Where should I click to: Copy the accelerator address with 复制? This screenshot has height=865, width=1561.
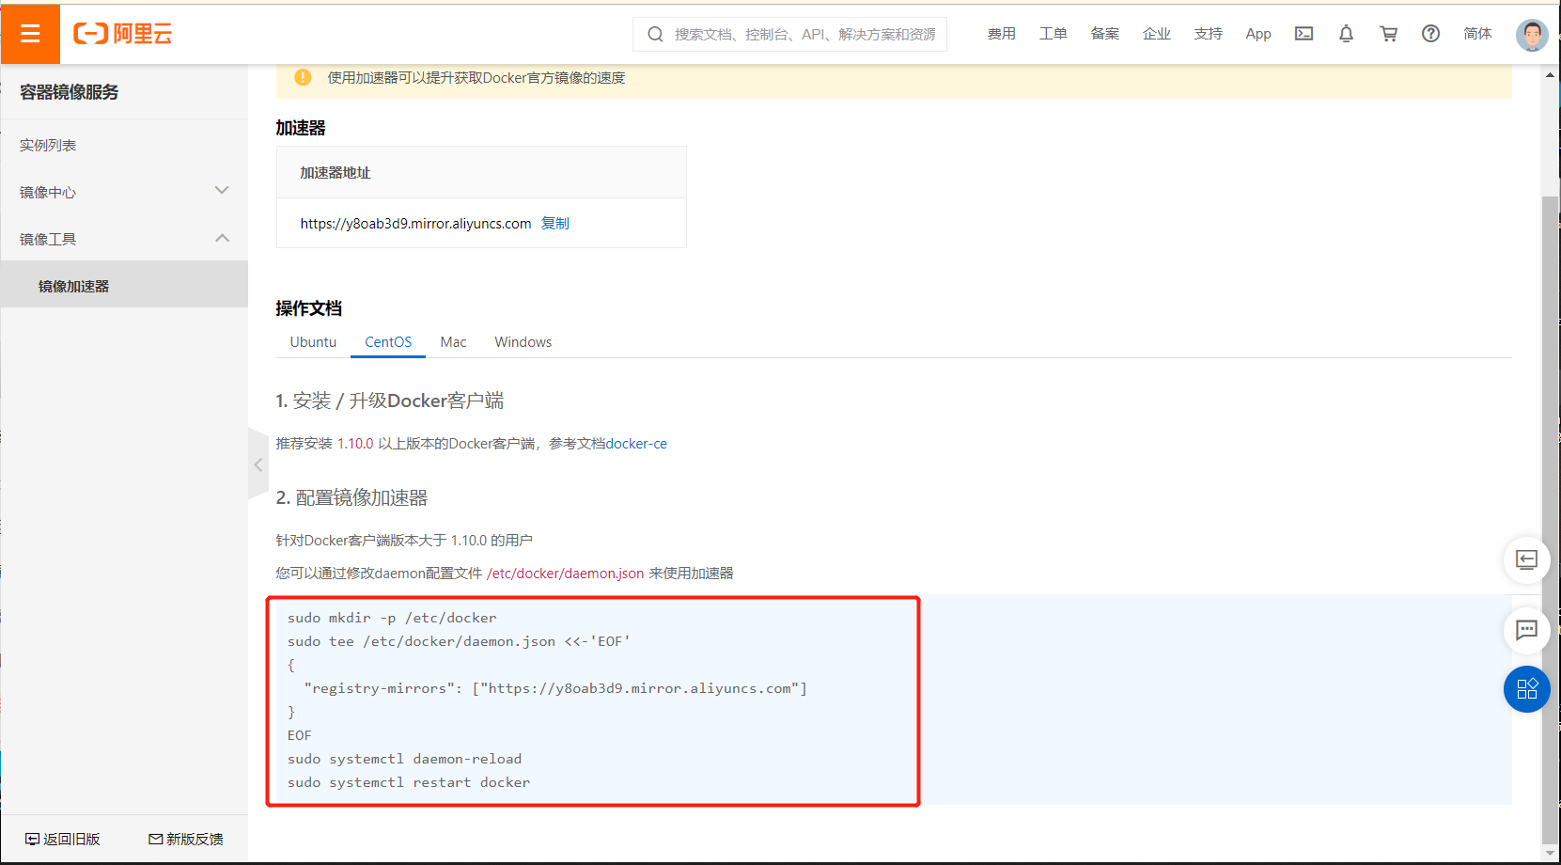pos(554,223)
